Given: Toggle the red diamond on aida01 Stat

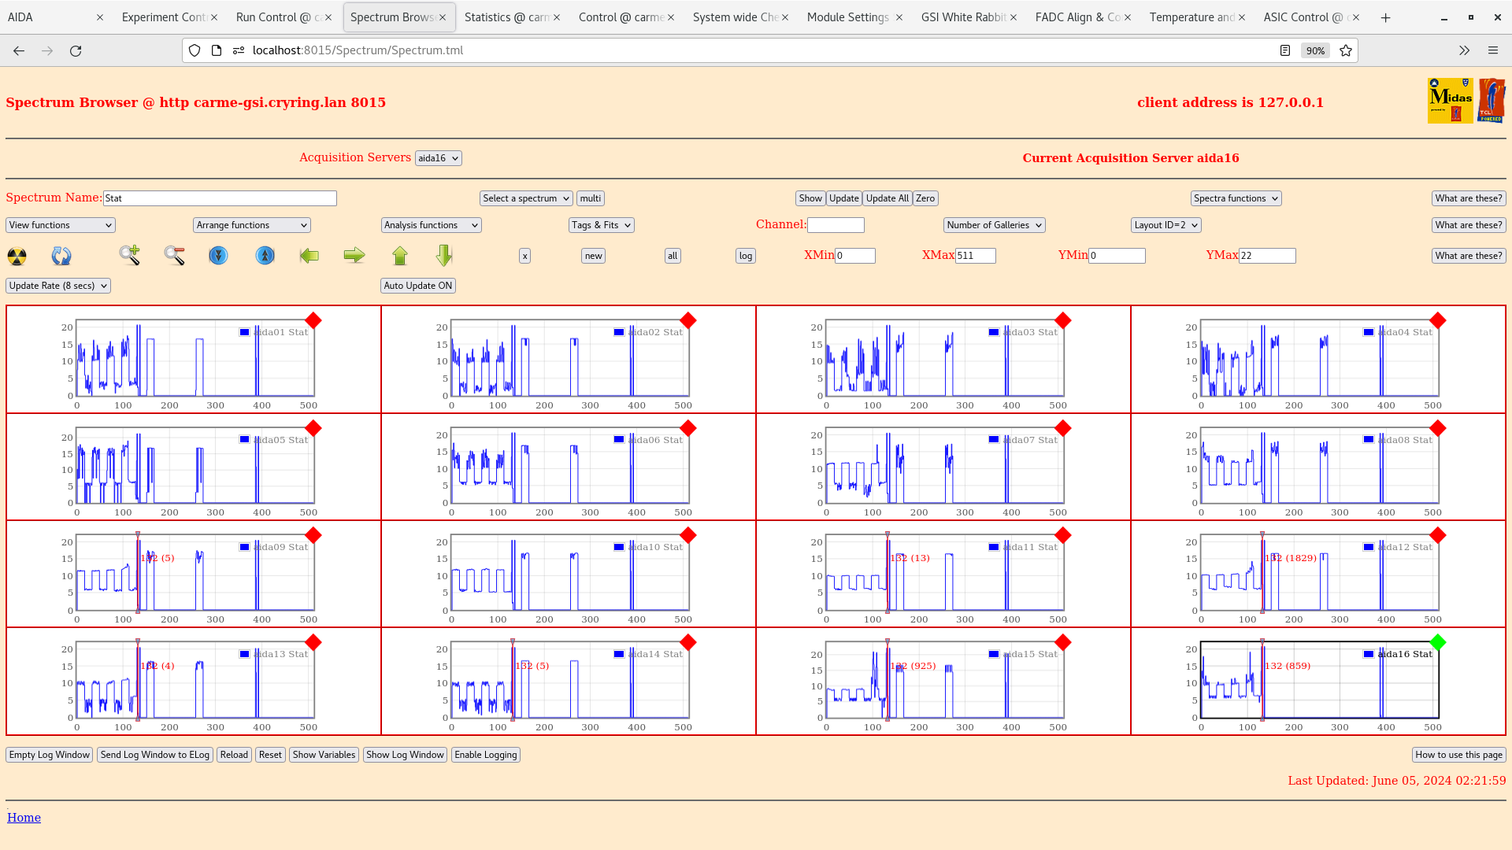Looking at the screenshot, I should [x=313, y=320].
